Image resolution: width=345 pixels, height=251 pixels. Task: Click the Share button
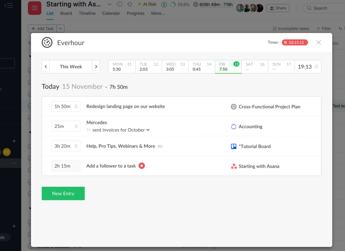click(x=278, y=8)
